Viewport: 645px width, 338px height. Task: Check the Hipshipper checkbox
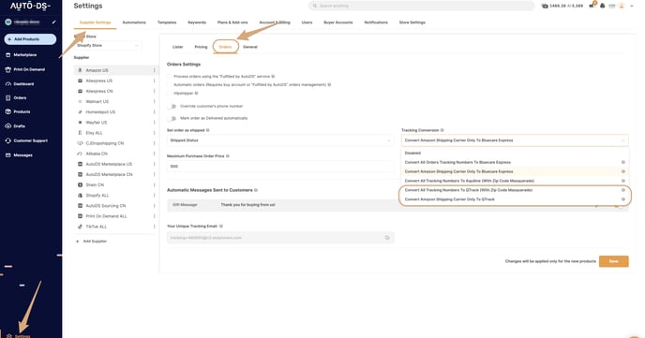(x=169, y=94)
